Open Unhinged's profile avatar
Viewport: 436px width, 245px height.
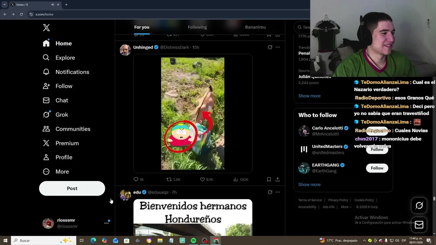point(125,50)
